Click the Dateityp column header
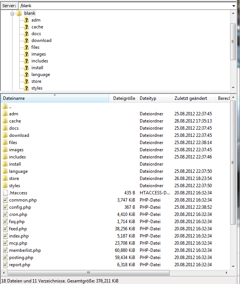Screen dimensions: 240x284 coord(148,98)
